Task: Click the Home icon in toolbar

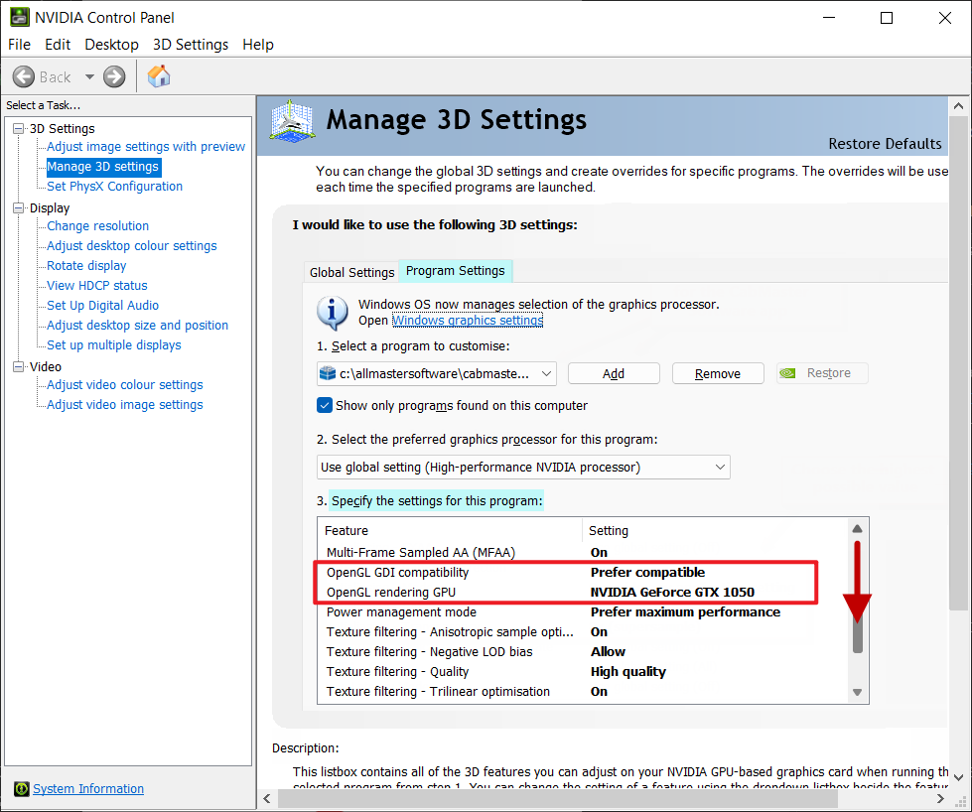Action: pos(159,76)
